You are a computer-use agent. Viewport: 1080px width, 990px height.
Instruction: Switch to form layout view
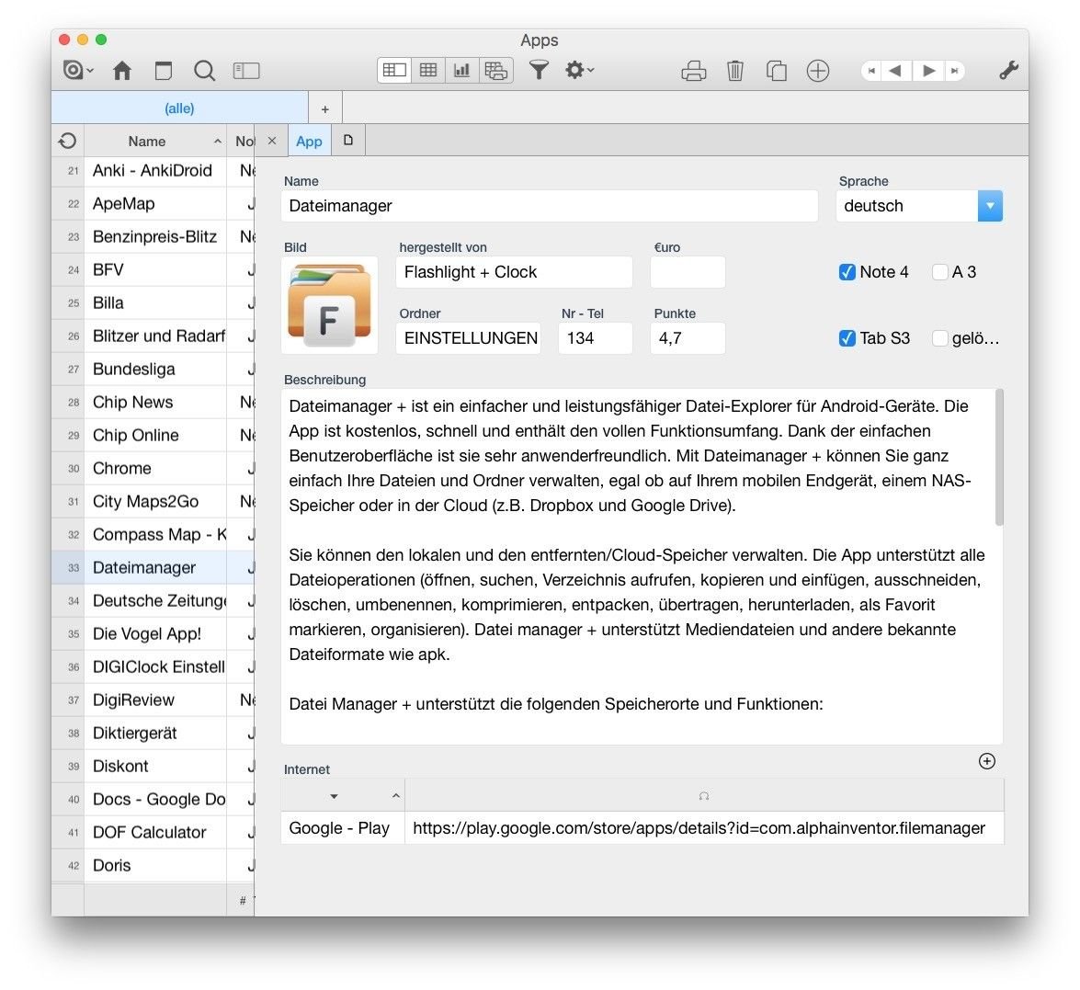(x=394, y=70)
